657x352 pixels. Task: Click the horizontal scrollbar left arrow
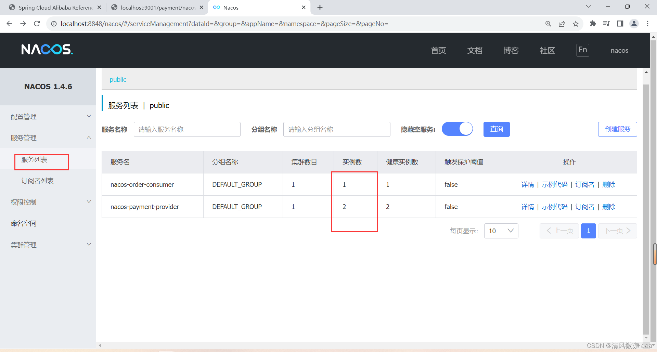(x=100, y=345)
